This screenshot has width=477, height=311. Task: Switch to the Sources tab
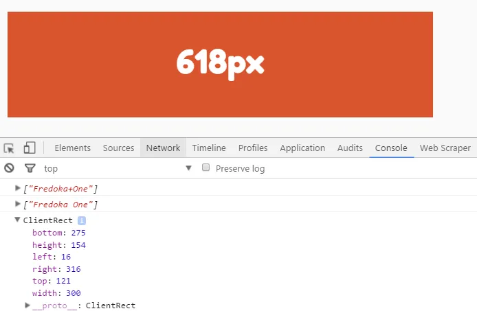point(118,148)
